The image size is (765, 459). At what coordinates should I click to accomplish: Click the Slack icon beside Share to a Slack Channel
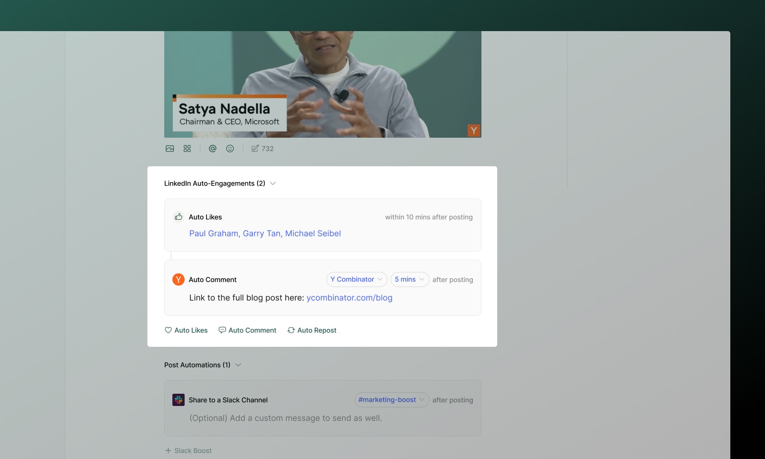point(178,400)
